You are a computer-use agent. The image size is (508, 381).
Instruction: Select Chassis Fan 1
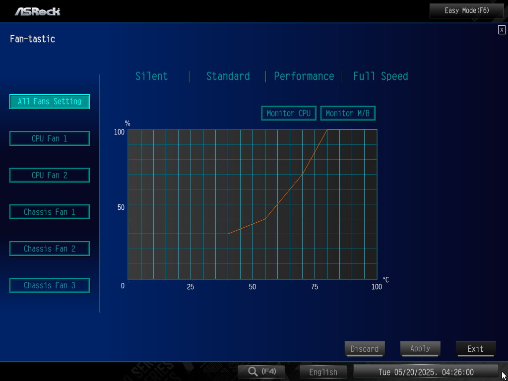pyautogui.click(x=50, y=212)
